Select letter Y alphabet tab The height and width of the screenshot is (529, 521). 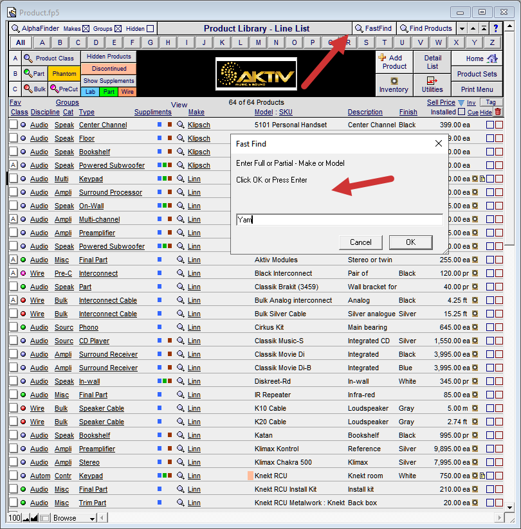[x=474, y=42]
